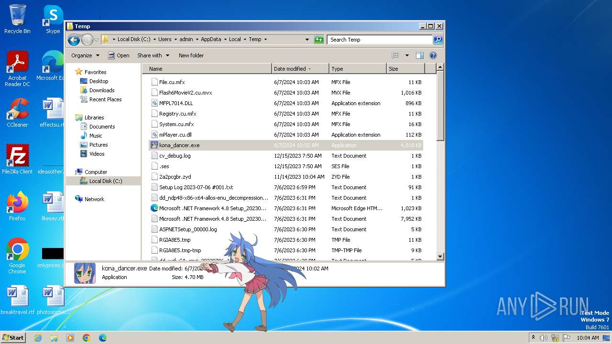The width and height of the screenshot is (612, 344).
Task: Open the CCleaner desktop icon
Action: coord(17,113)
